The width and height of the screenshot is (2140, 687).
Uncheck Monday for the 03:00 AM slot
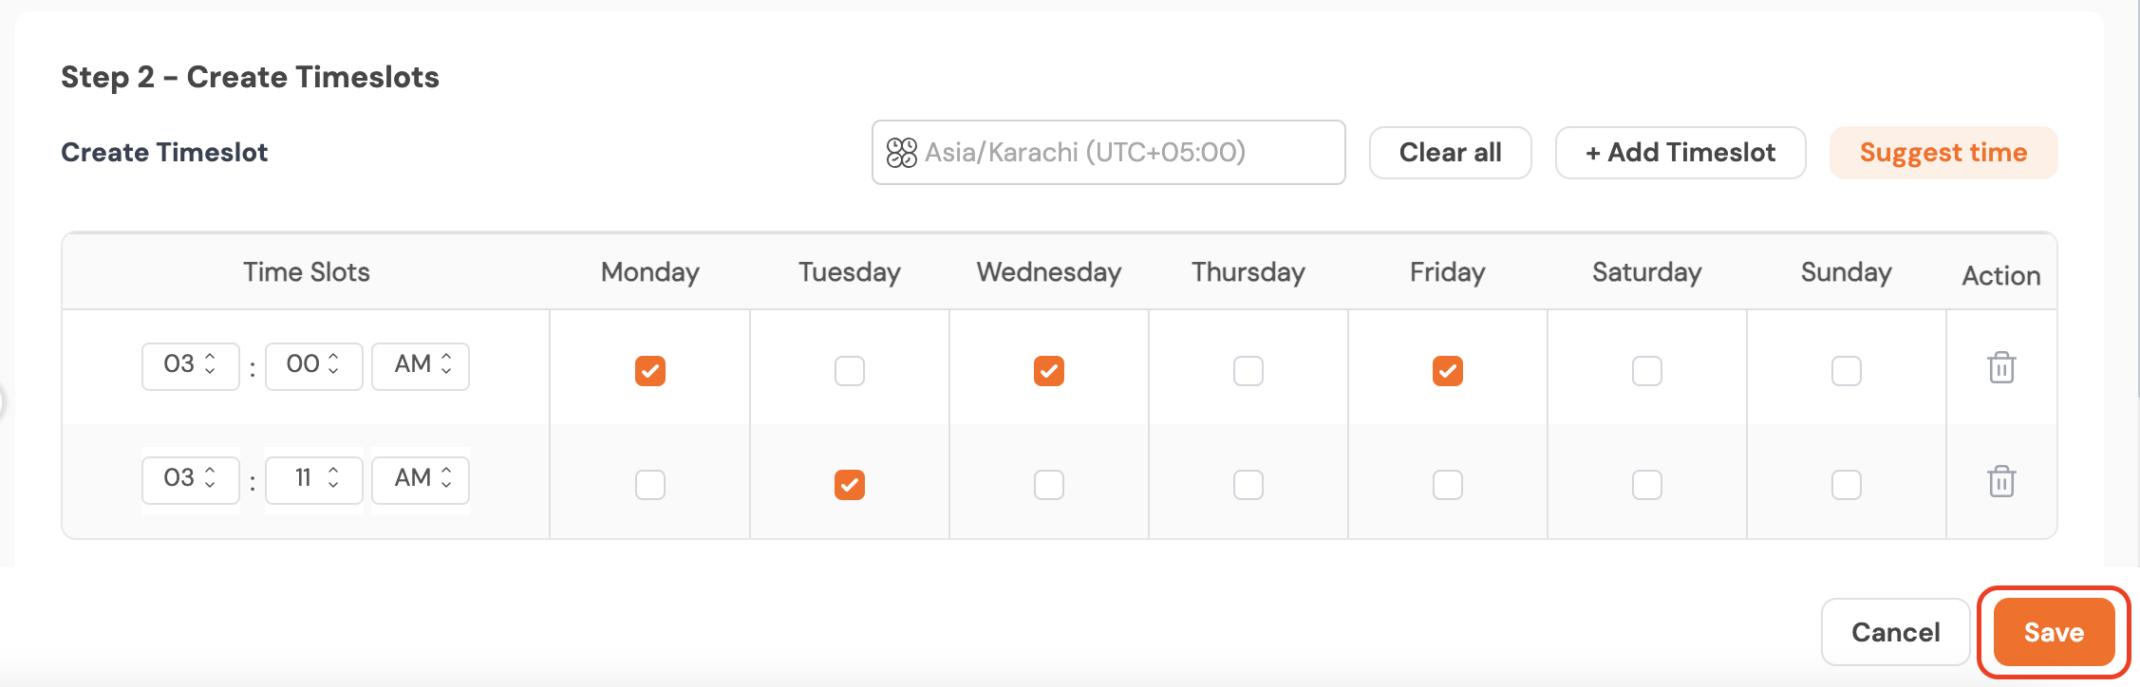pyautogui.click(x=650, y=370)
